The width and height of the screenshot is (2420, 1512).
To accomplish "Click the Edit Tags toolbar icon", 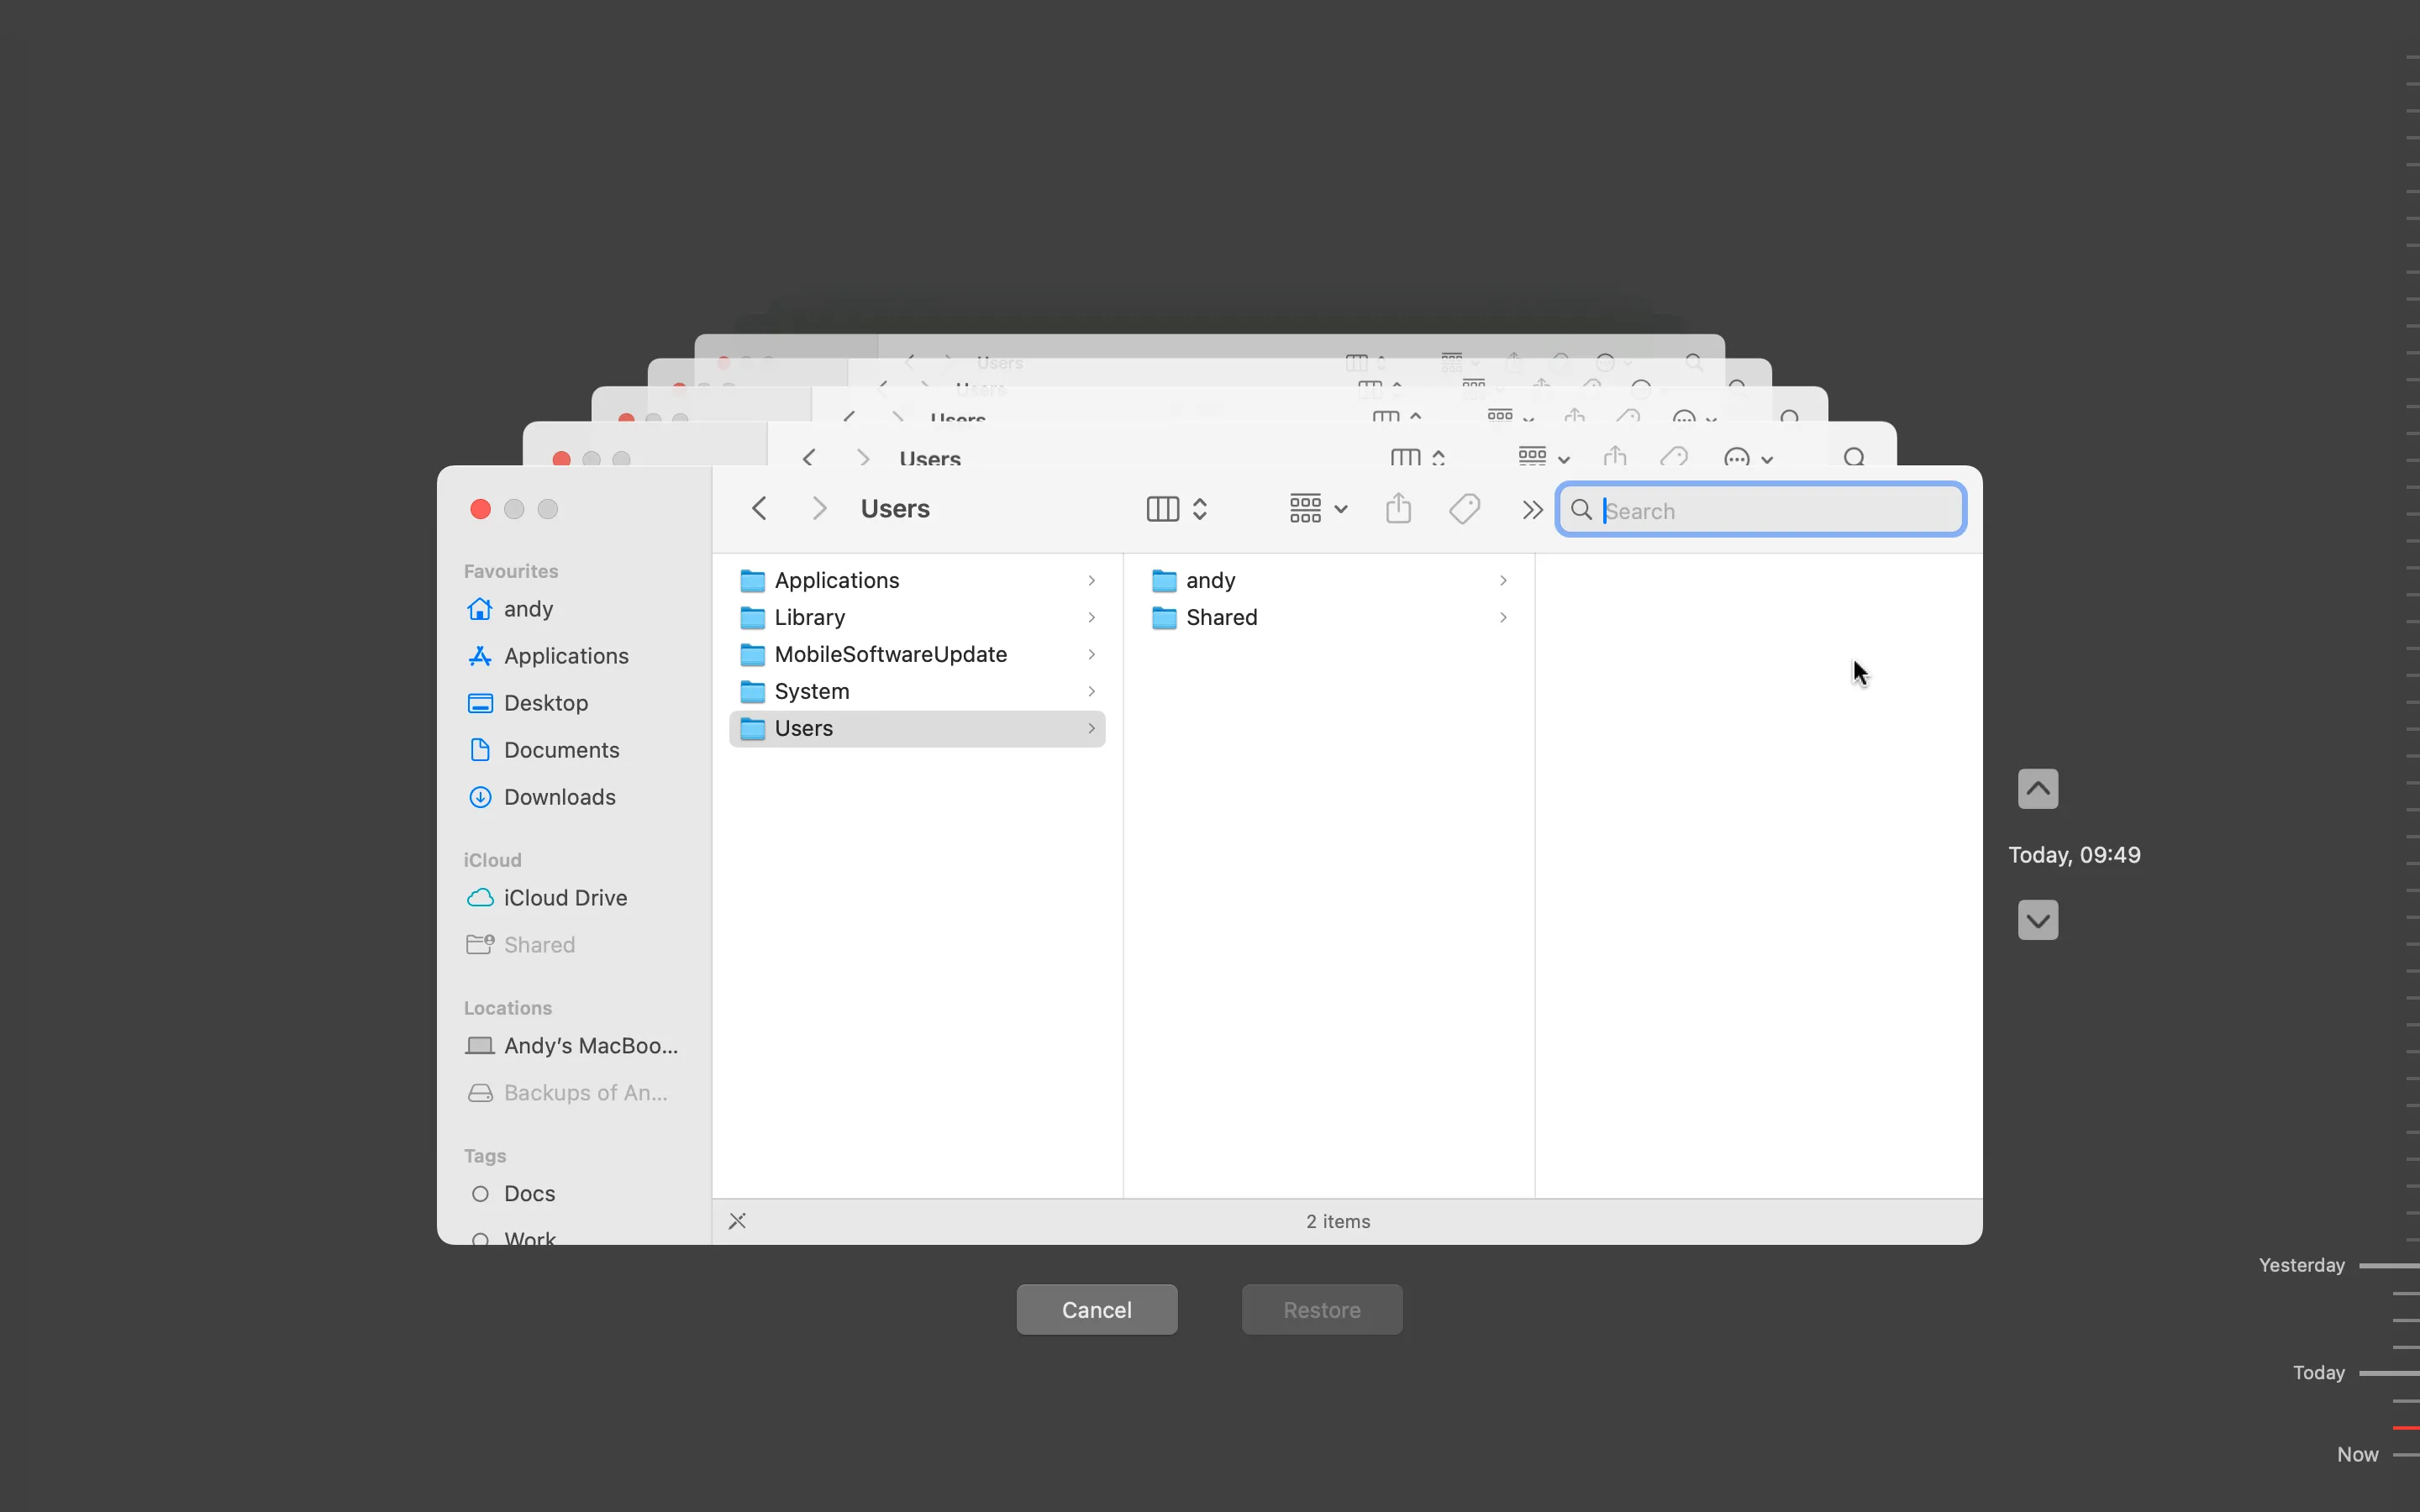I will click(1464, 509).
